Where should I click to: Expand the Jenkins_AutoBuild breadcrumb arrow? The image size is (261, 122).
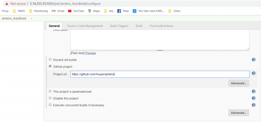tap(31, 19)
